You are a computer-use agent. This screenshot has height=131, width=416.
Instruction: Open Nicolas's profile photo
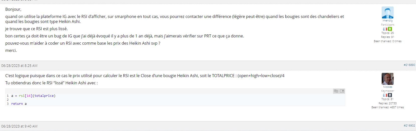pos(387,79)
